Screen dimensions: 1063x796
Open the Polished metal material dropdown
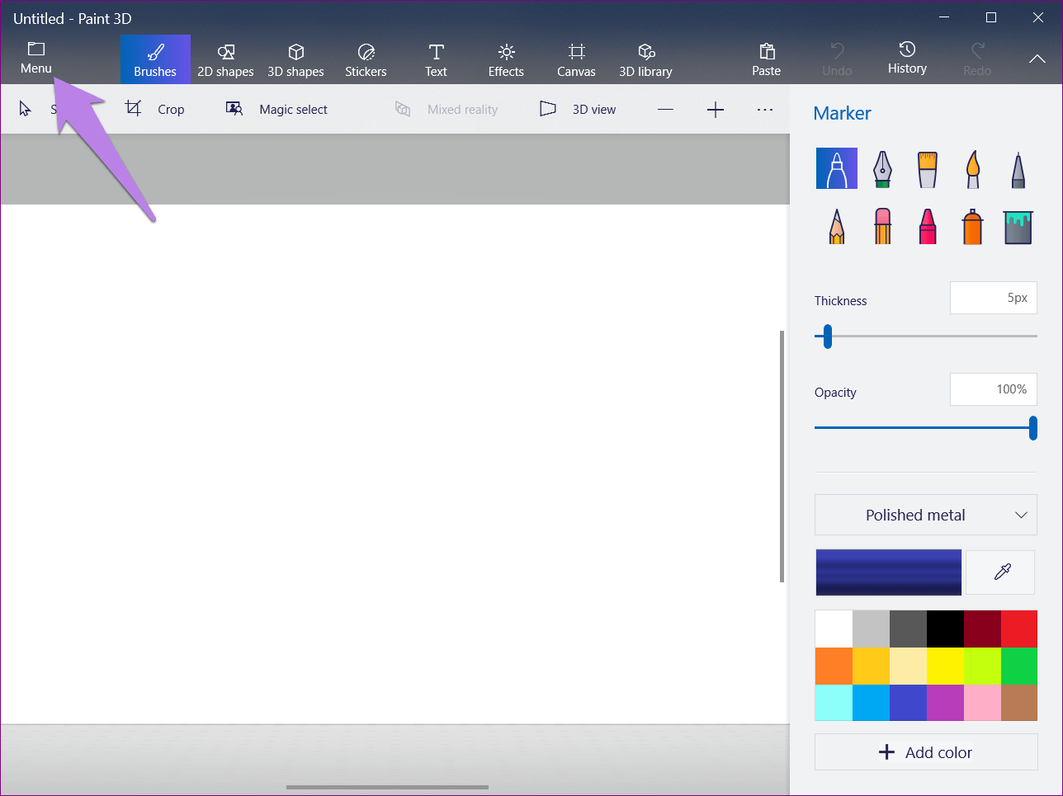point(925,515)
